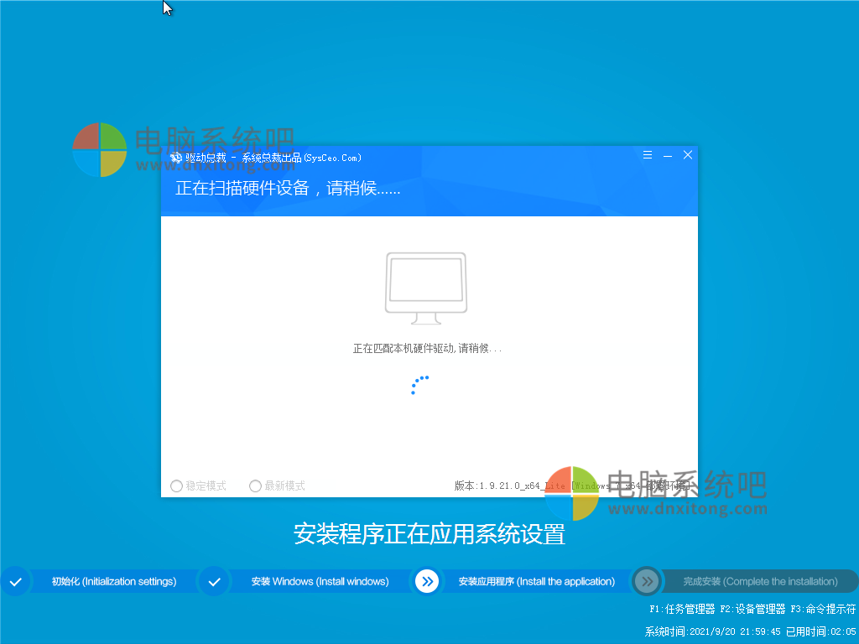
Task: Click the checkmark icon on 初始化 step
Action: click(15, 581)
